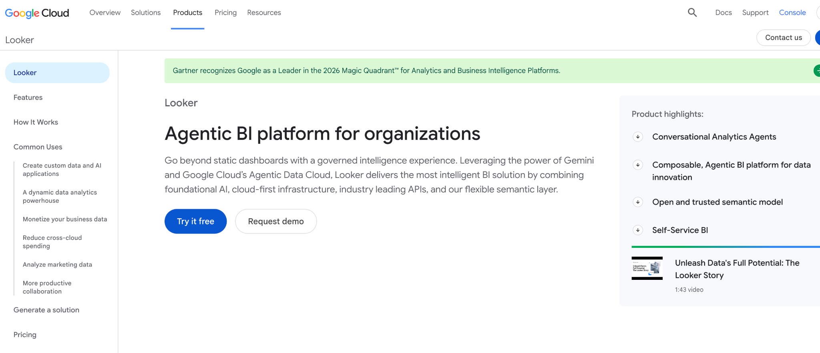
Task: Select How It Works in sidebar
Action: tap(36, 122)
